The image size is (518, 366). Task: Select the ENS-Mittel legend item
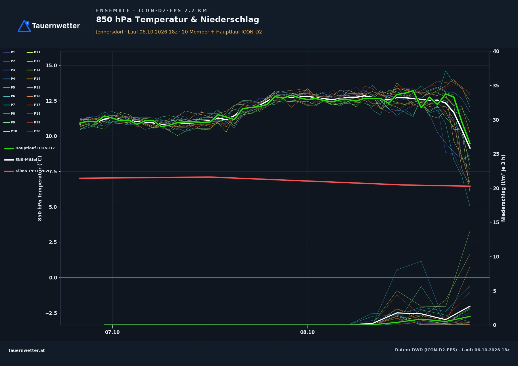pyautogui.click(x=21, y=160)
